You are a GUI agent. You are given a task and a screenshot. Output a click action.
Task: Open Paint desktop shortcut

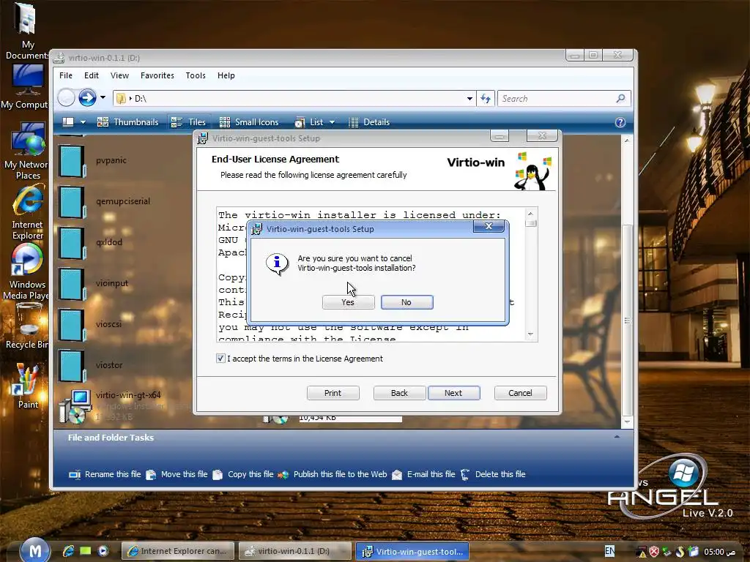pyautogui.click(x=27, y=386)
